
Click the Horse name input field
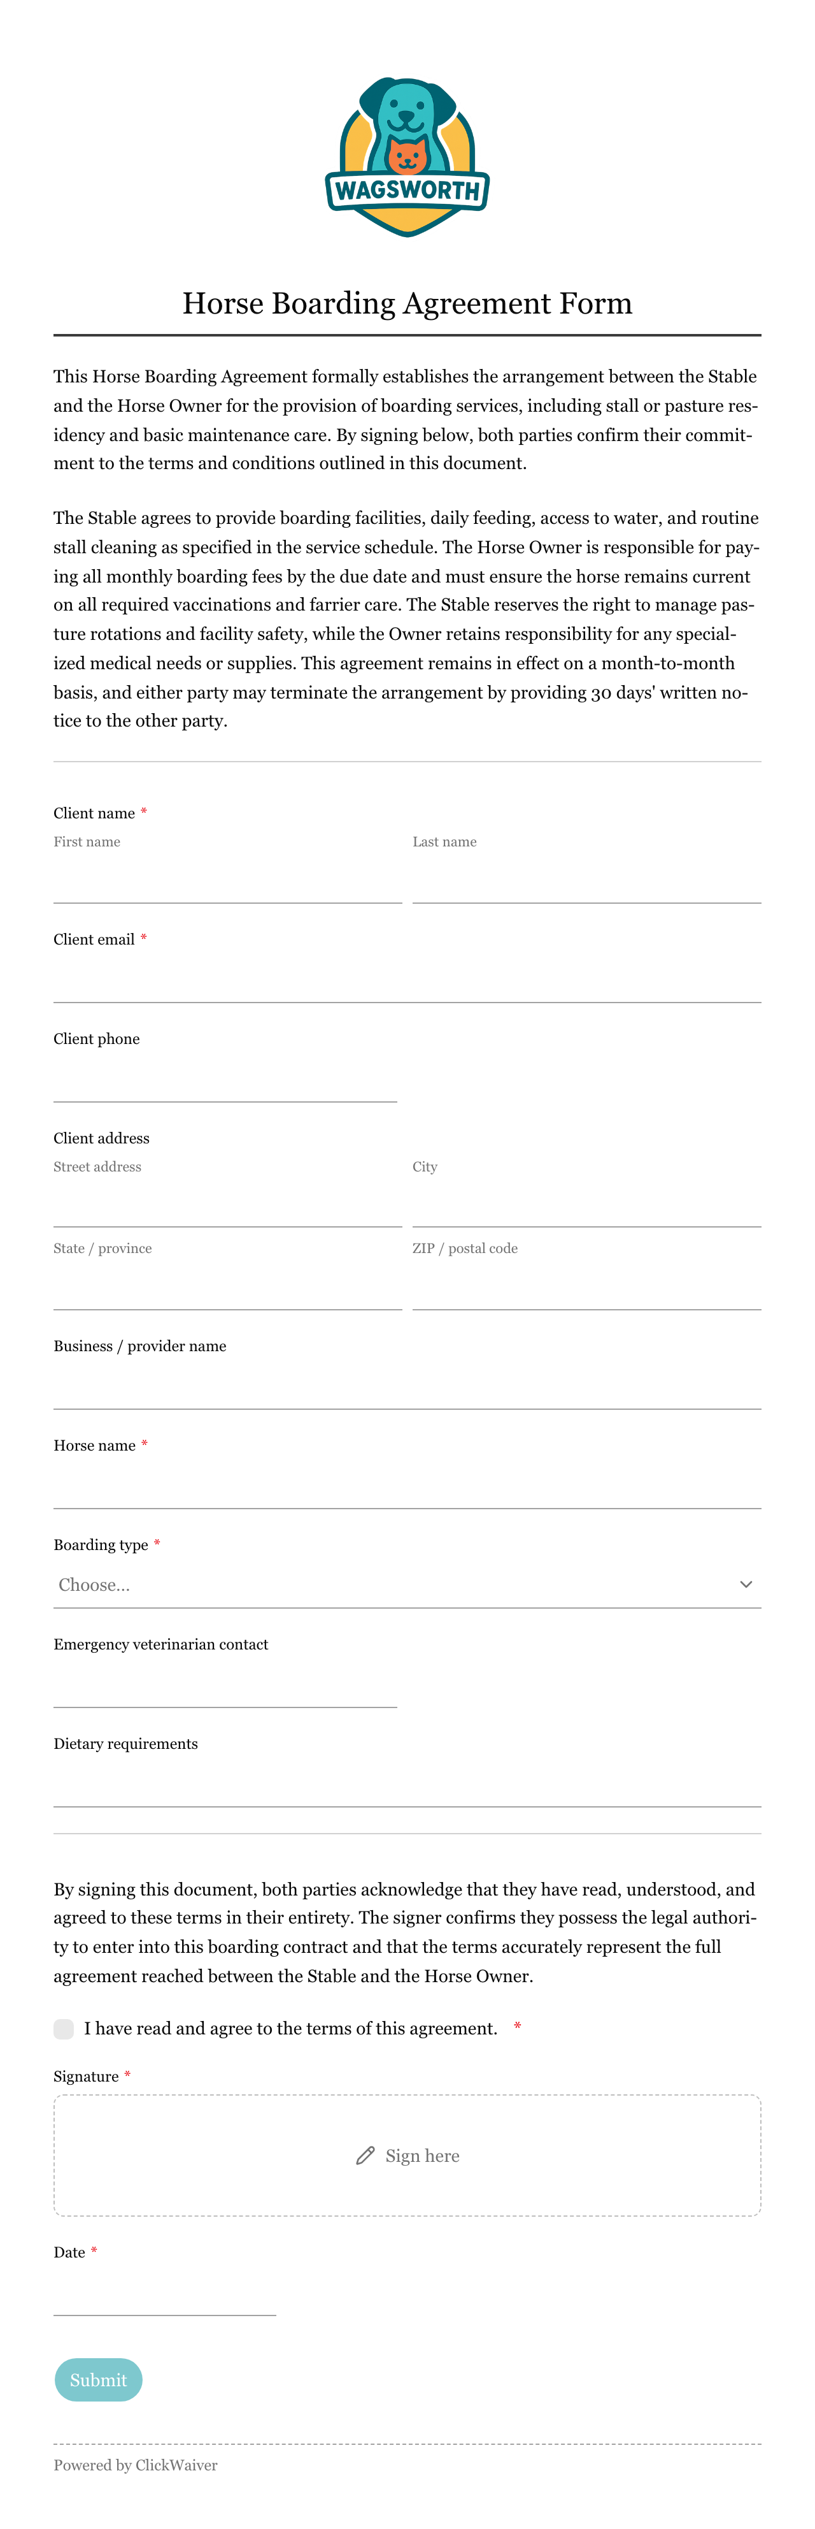407,1486
